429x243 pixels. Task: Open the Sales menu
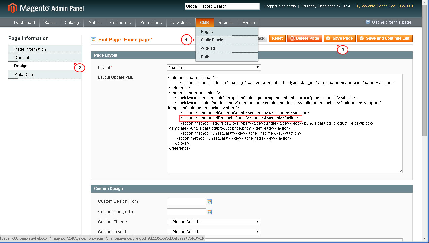click(50, 23)
